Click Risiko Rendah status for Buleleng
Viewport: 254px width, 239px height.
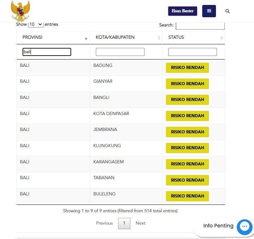(187, 196)
